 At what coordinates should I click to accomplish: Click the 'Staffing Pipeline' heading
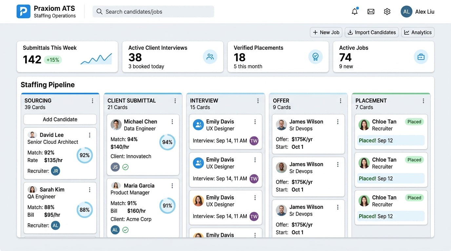tap(48, 85)
